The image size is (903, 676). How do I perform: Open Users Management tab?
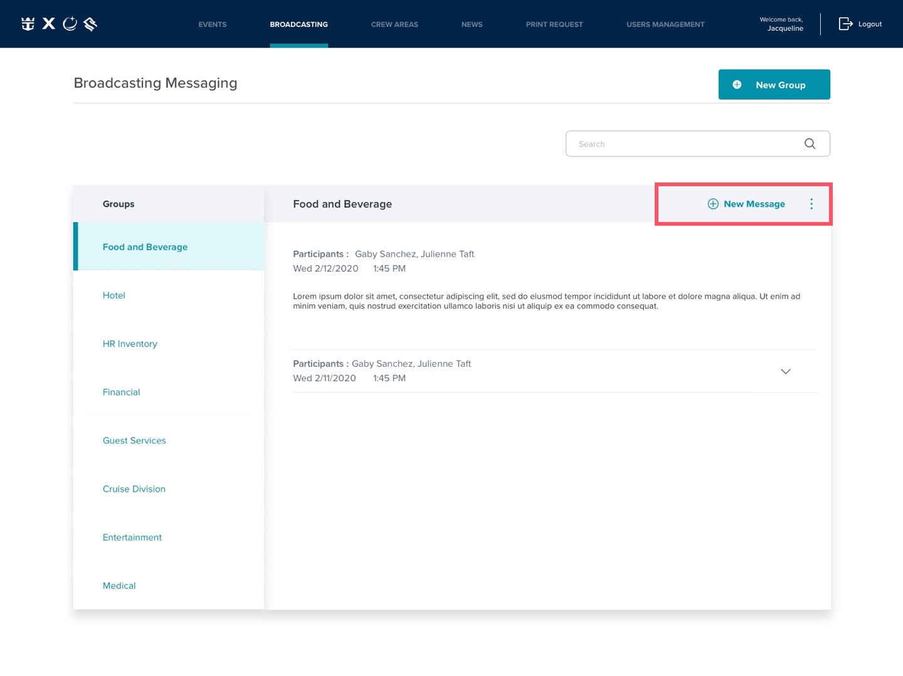click(665, 24)
